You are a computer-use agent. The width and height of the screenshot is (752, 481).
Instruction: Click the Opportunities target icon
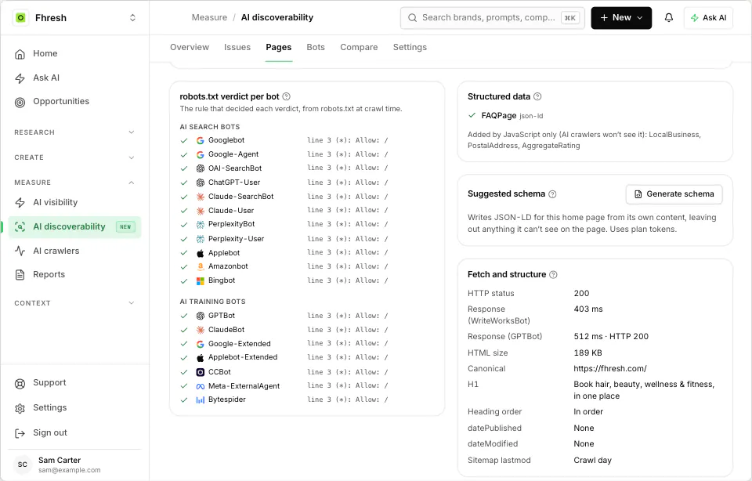click(20, 102)
